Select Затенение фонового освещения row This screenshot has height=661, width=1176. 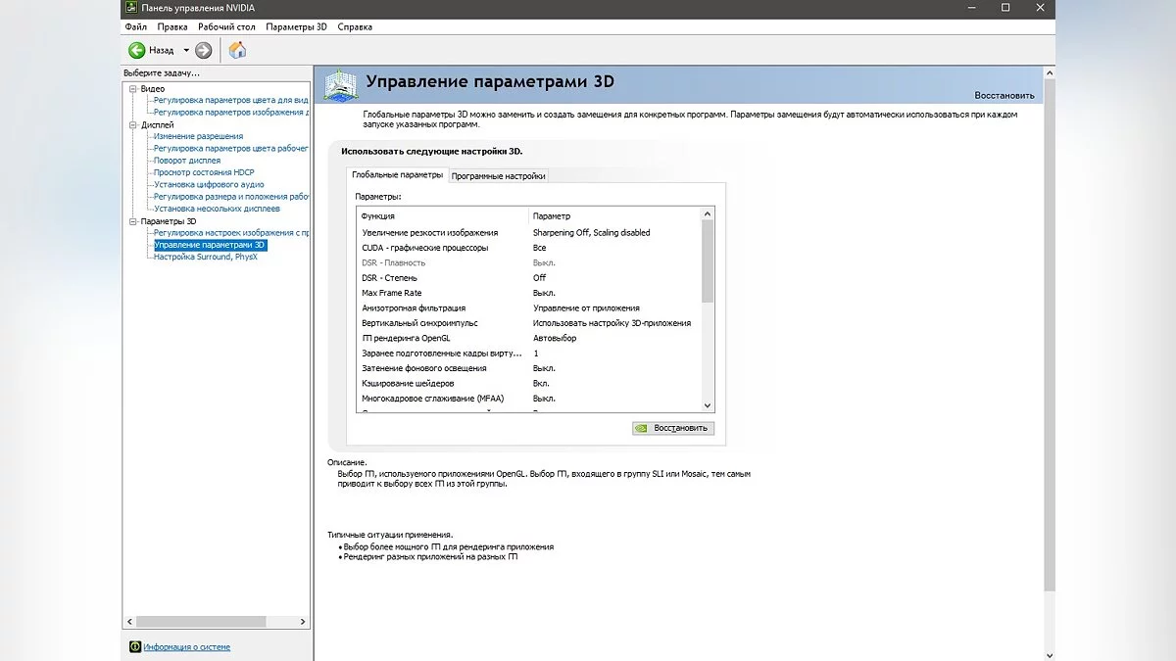(x=528, y=368)
